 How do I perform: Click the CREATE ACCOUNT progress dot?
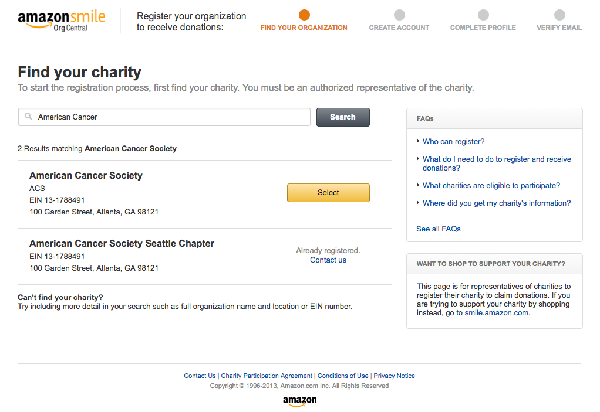click(x=400, y=15)
